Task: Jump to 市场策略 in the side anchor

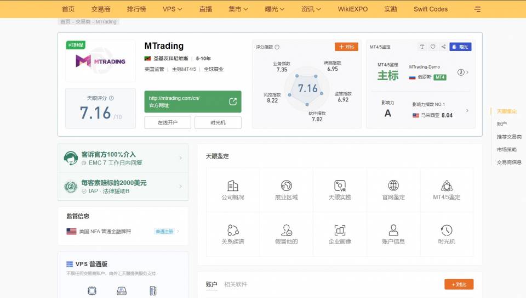Action: coord(506,149)
